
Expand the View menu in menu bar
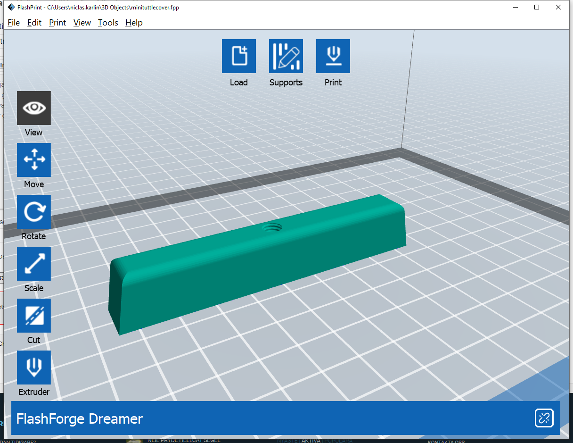click(x=82, y=23)
